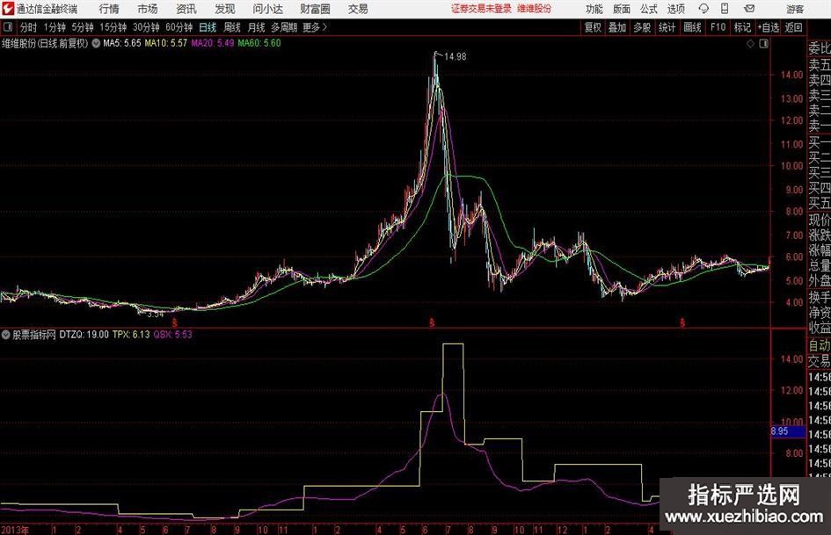Open the 交易 menu
This screenshot has width=831, height=535.
pos(358,9)
